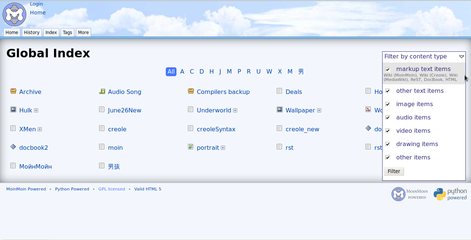Screen dimensions: 471x240
Task: Toggle the image items checkbox
Action: pos(388,104)
